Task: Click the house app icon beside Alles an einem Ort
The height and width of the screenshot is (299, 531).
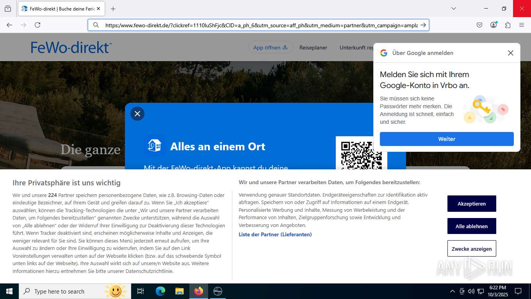Action: (155, 146)
